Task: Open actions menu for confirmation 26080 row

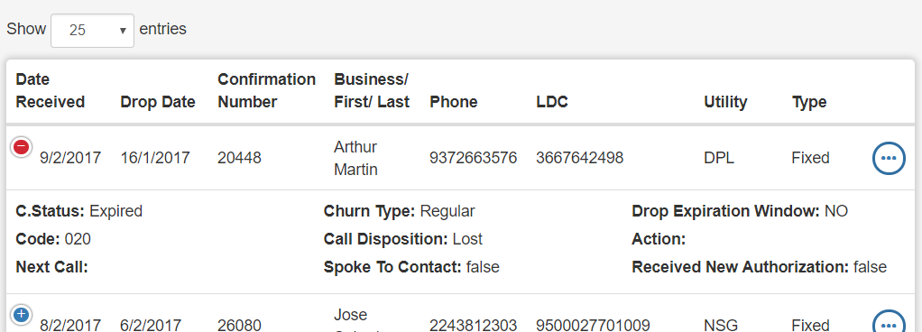Action: [x=889, y=323]
